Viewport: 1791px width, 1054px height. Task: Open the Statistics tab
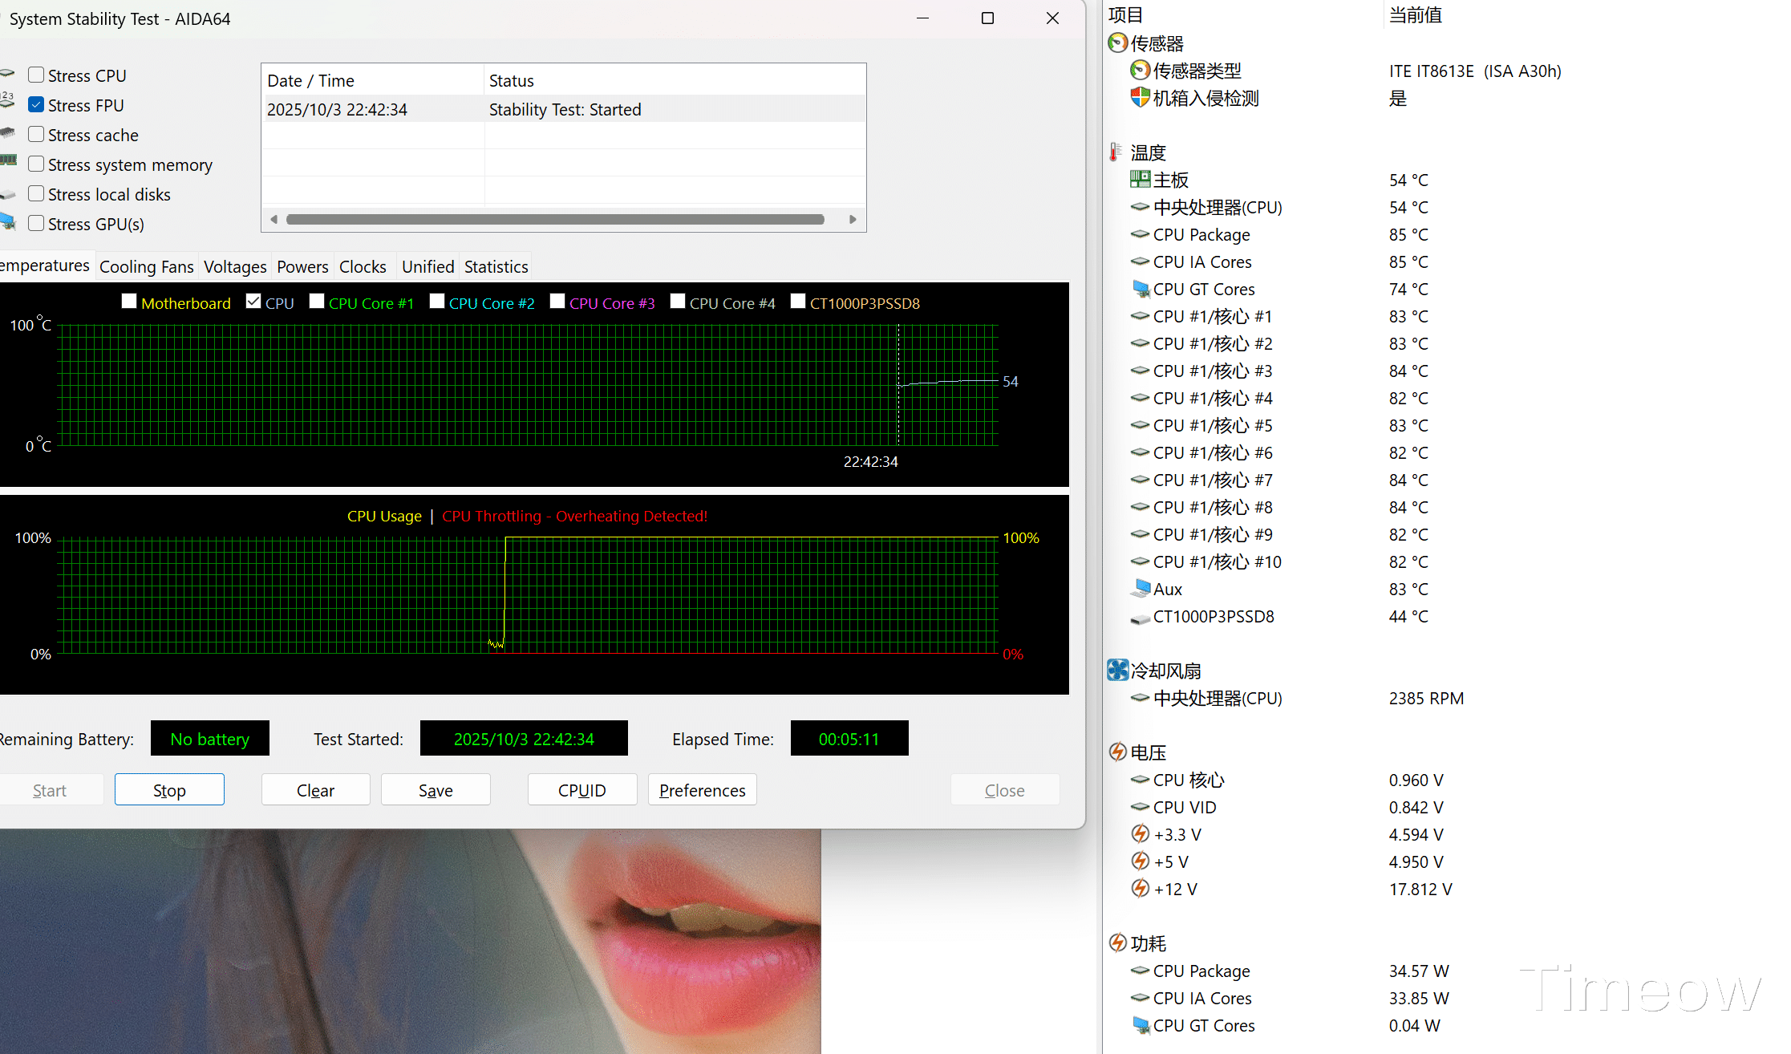[496, 266]
